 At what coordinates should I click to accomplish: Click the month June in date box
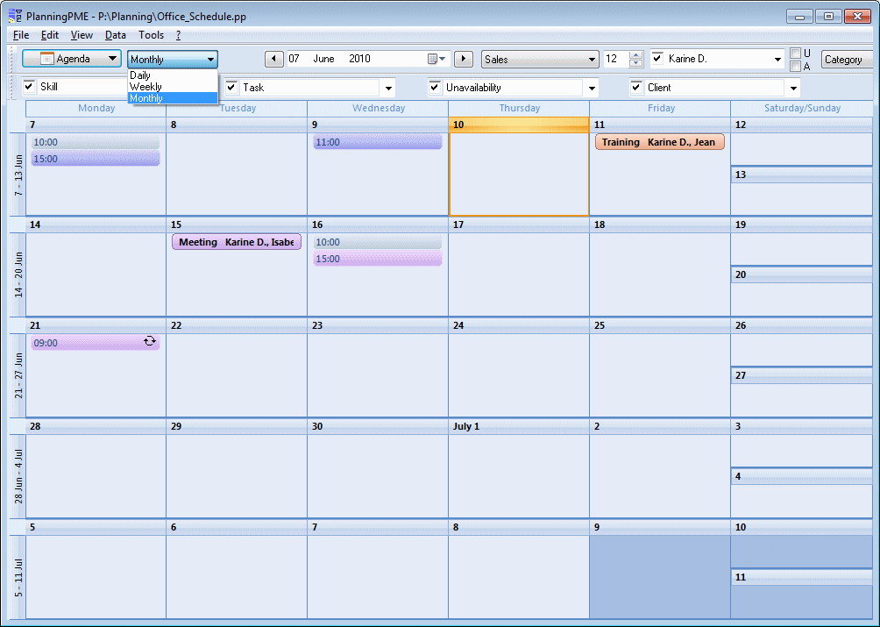pos(323,59)
